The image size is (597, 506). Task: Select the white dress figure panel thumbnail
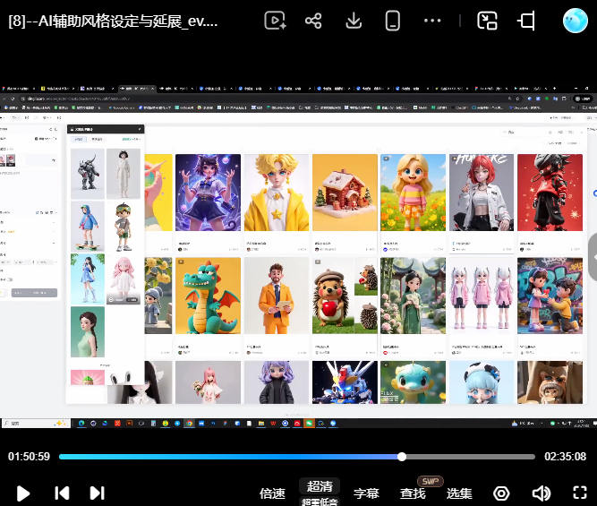124,174
